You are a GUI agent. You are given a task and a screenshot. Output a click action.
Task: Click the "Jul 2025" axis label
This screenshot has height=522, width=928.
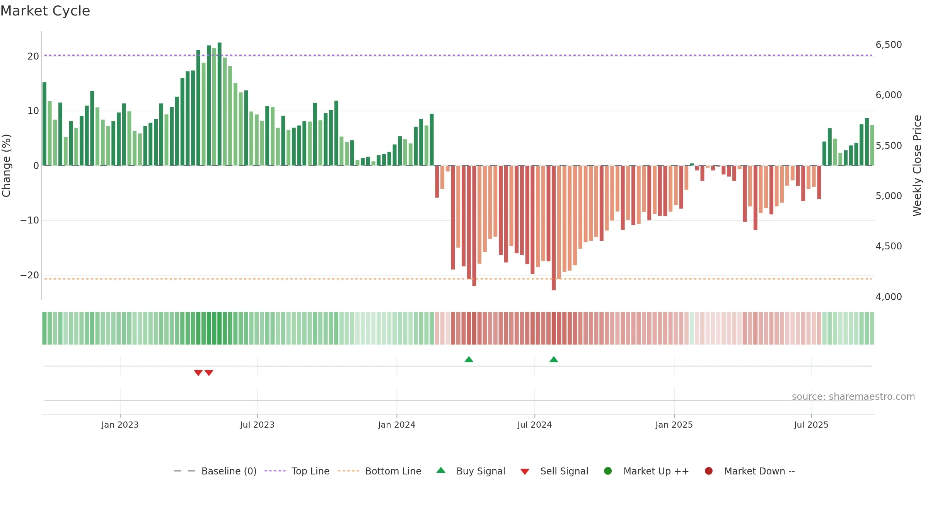811,425
